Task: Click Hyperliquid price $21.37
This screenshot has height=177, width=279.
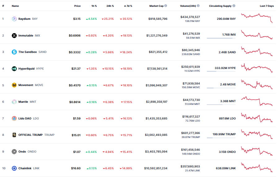Action: tap(76, 69)
